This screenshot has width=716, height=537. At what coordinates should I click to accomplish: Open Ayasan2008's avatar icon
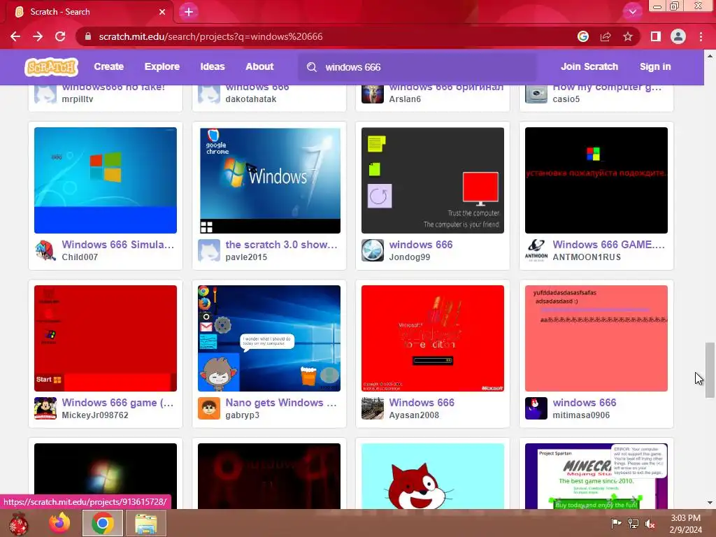[x=373, y=408]
